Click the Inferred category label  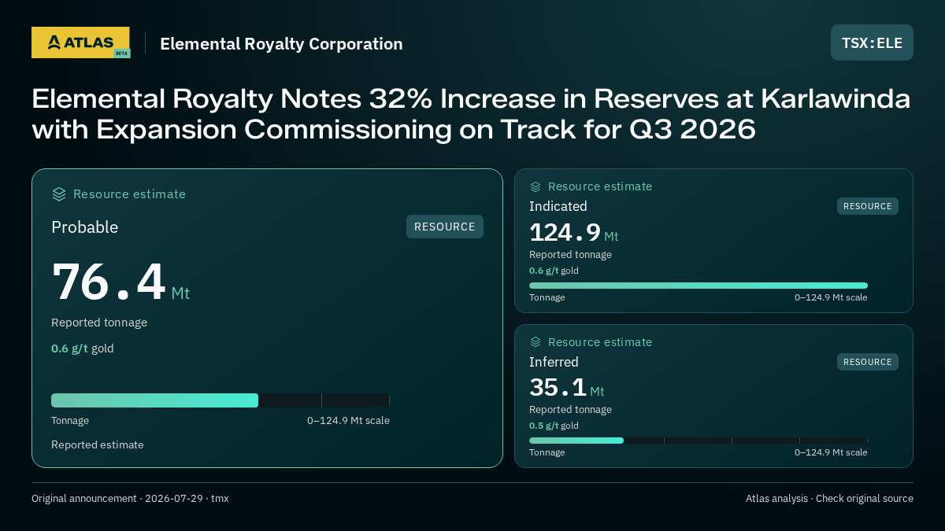[554, 362]
